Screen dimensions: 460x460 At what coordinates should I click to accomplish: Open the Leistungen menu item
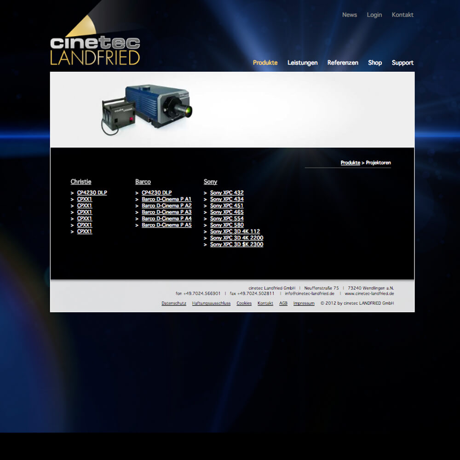[303, 63]
